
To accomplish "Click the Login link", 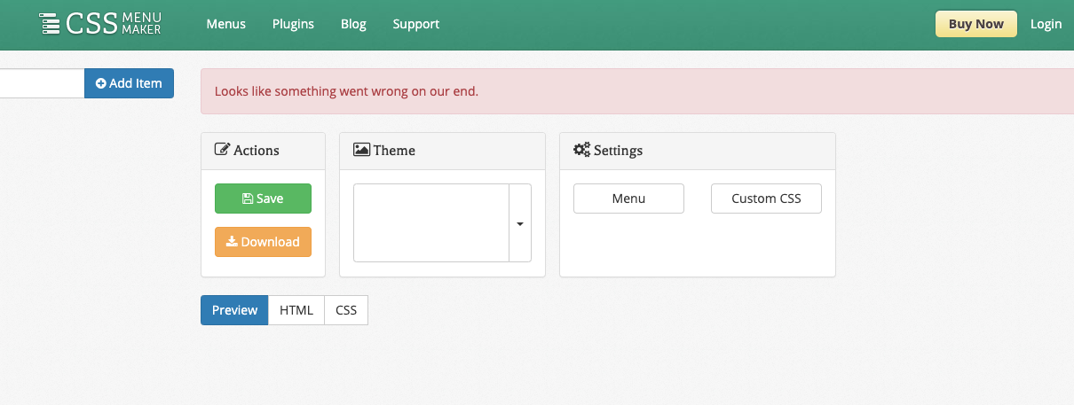I will 1046,24.
